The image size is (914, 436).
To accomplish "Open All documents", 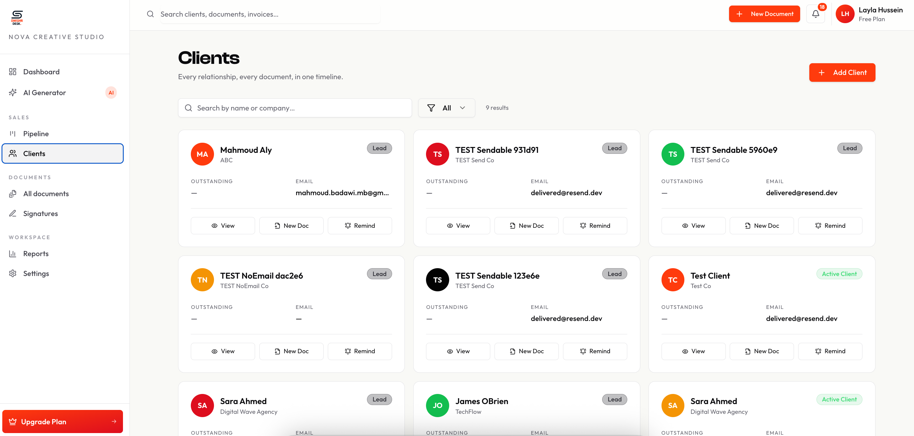I will tap(63, 194).
